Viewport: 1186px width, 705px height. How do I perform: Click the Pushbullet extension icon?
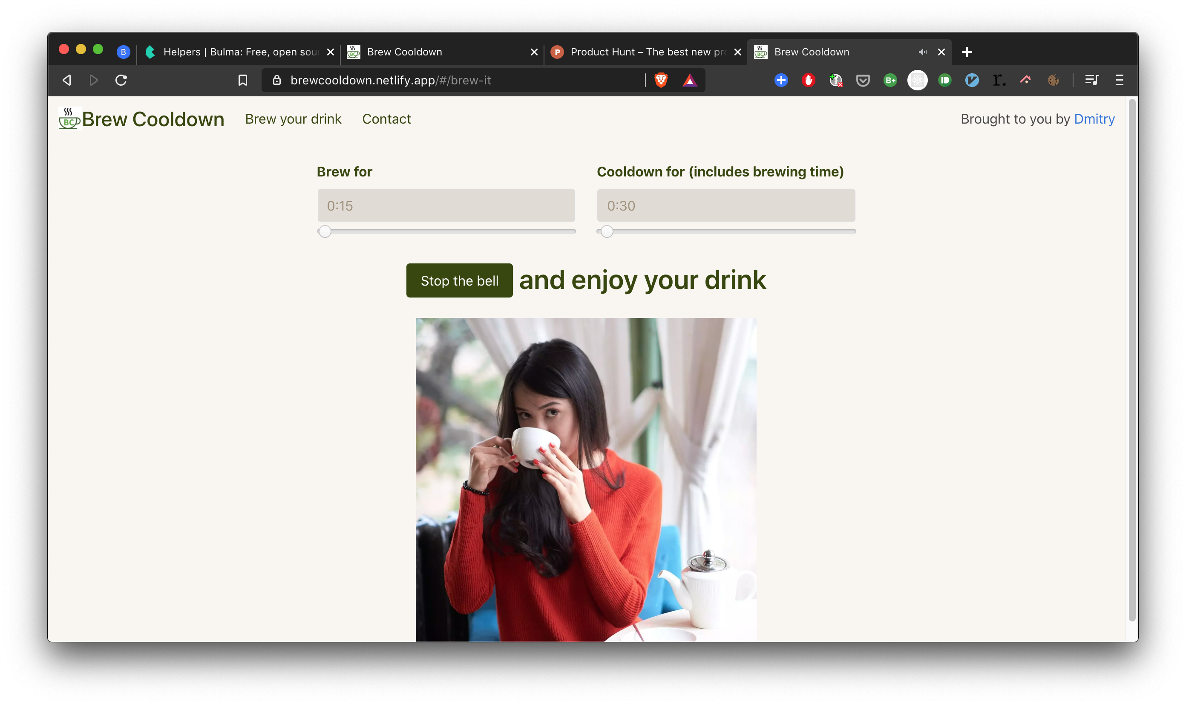click(944, 80)
